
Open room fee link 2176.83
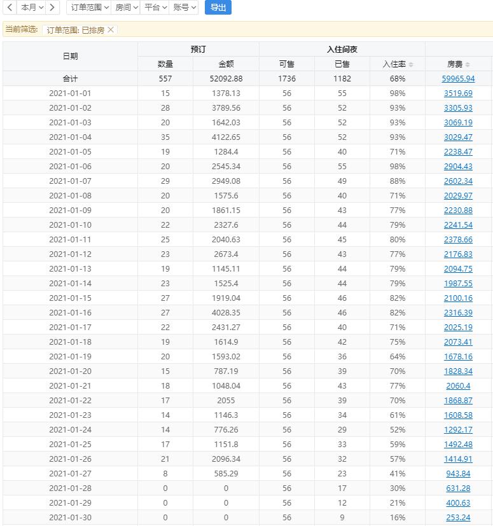458,254
